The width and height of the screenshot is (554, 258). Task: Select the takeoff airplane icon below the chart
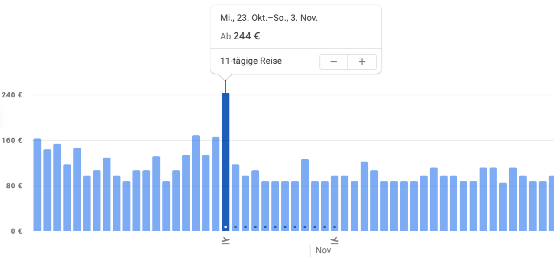click(x=225, y=240)
